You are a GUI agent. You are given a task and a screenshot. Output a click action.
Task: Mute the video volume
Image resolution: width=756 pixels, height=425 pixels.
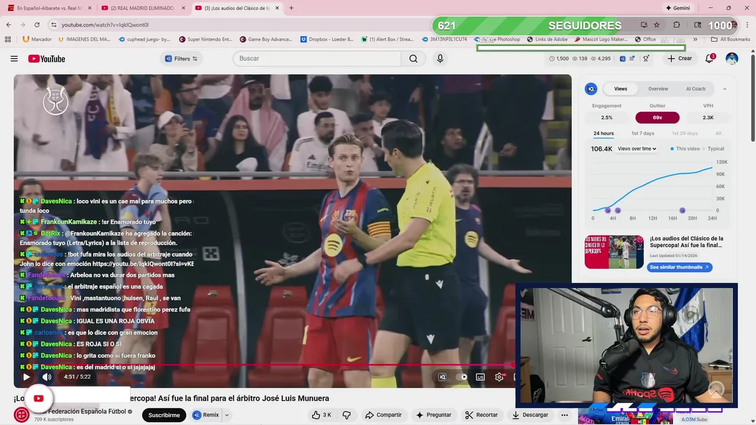tap(47, 377)
